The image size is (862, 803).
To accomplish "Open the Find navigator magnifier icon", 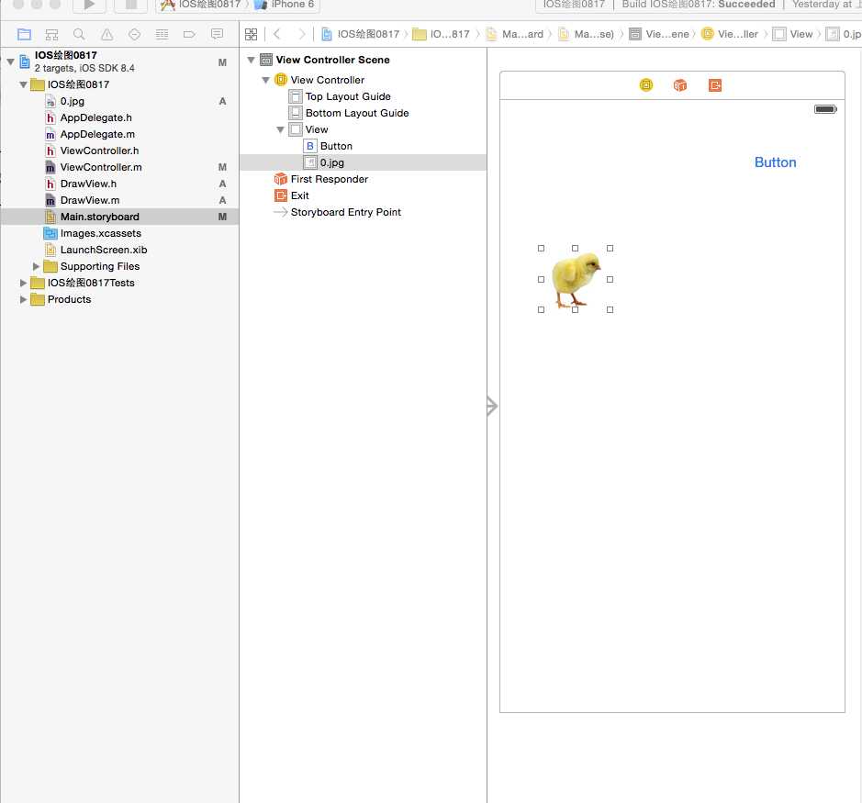I will point(79,35).
